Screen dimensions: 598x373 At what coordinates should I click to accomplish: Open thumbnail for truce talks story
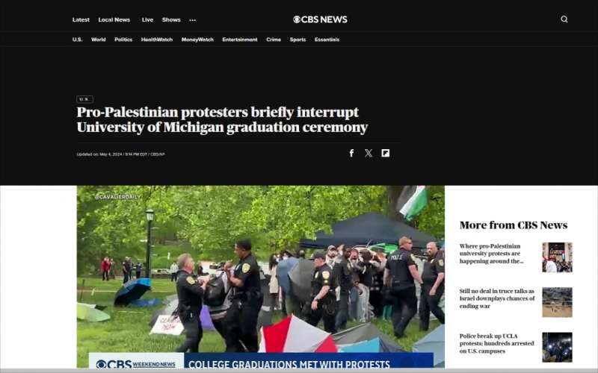tap(557, 302)
